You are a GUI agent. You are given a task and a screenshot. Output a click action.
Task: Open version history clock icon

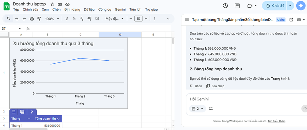pyautogui.click(x=225, y=6)
